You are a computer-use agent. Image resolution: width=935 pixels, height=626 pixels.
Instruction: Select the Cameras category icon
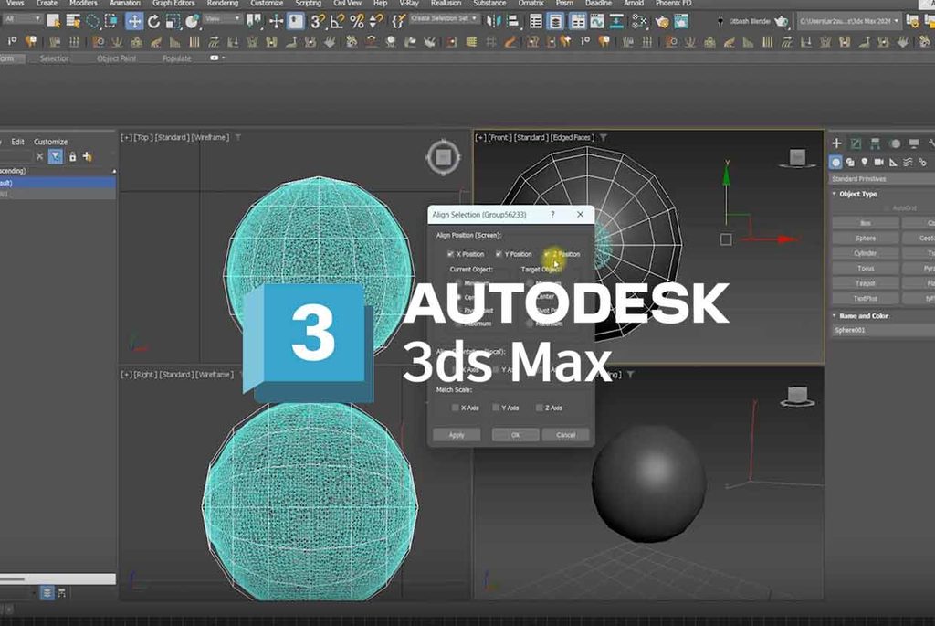click(x=879, y=163)
